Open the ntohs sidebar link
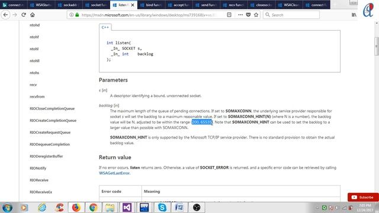Screen dimensions: 379x213 pos(34,73)
